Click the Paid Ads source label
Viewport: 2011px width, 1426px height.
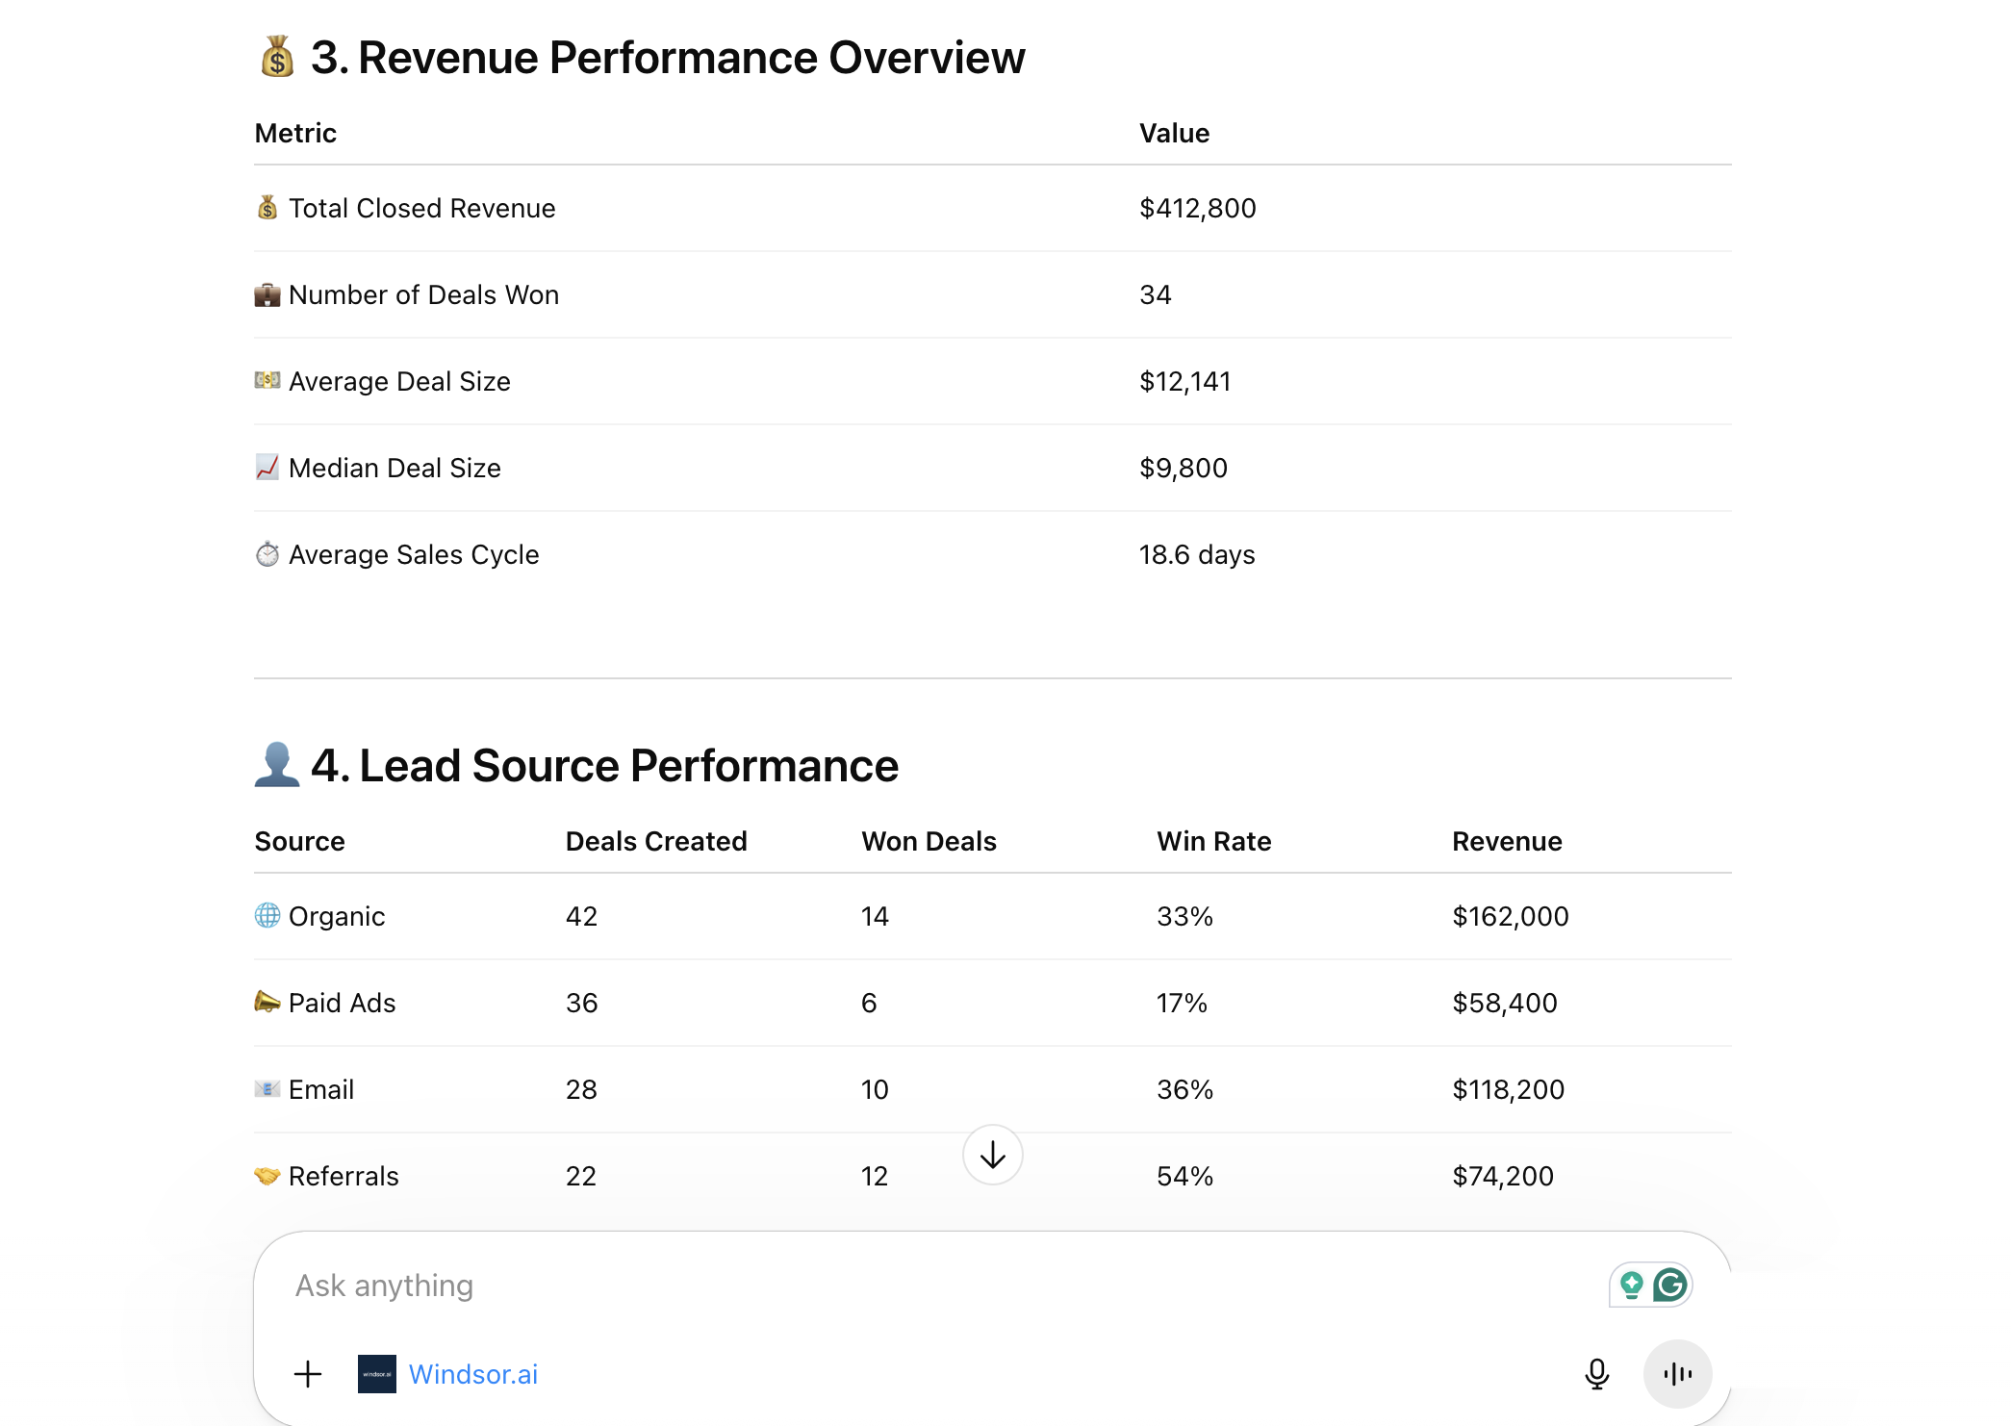click(342, 1003)
